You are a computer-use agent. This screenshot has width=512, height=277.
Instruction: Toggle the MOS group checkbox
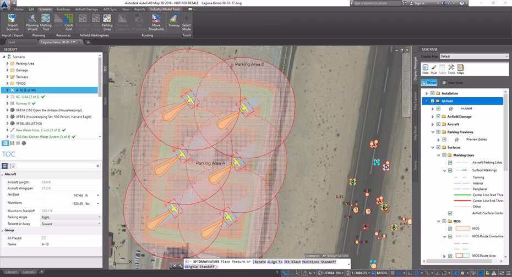coord(444,221)
